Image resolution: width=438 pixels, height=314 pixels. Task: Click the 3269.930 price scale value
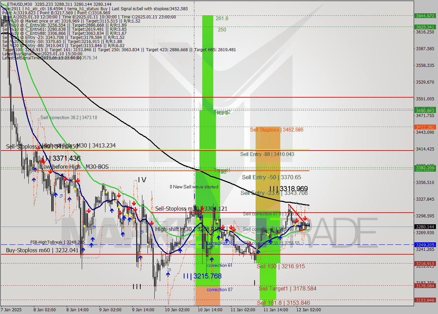[425, 232]
